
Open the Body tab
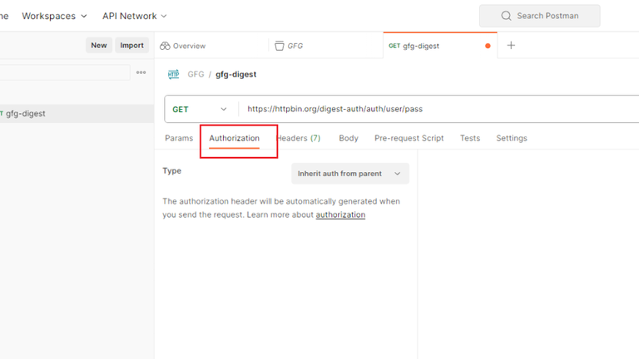[x=349, y=138]
